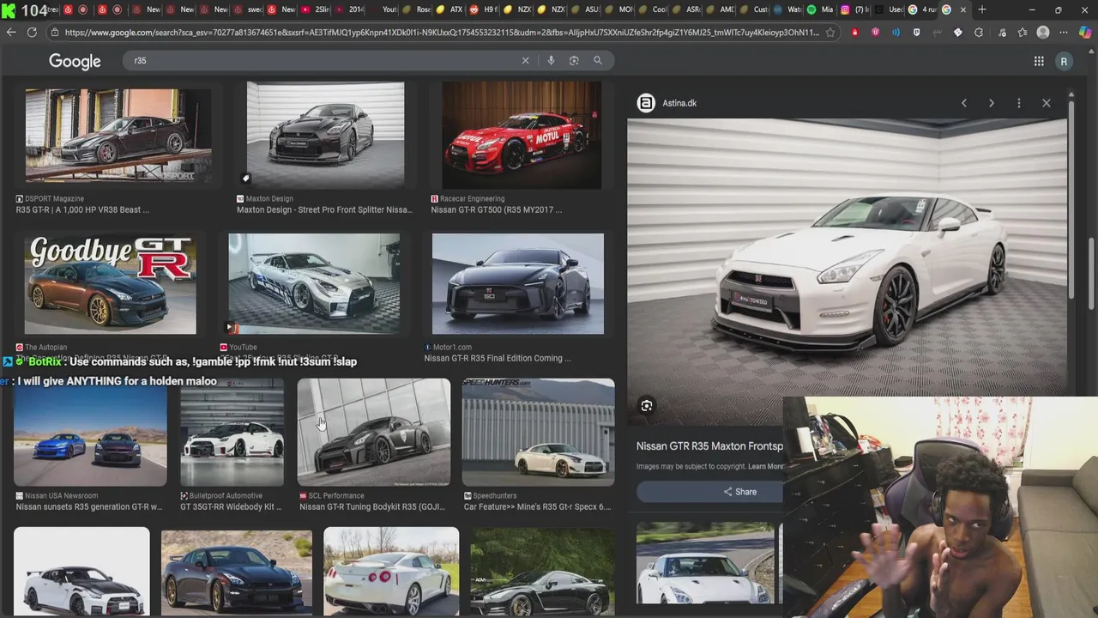Screen dimensions: 1098x618
Task: Click the Astina.dk site logo
Action: [646, 103]
